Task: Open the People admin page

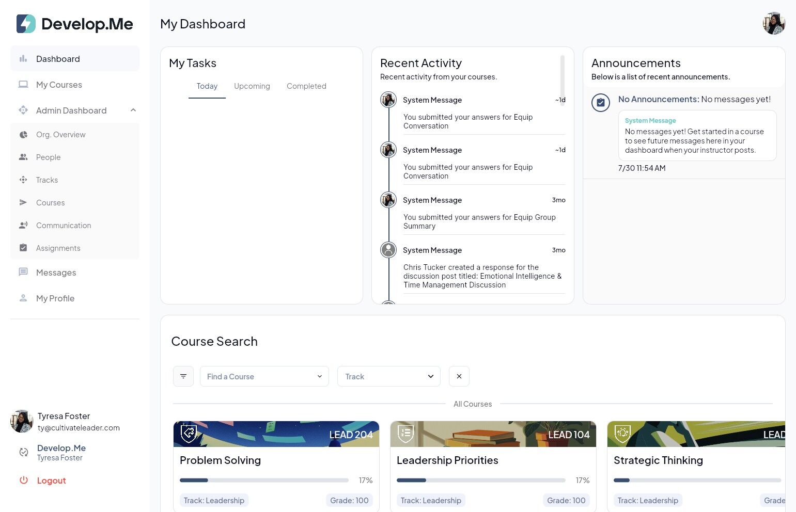Action: coord(75,157)
